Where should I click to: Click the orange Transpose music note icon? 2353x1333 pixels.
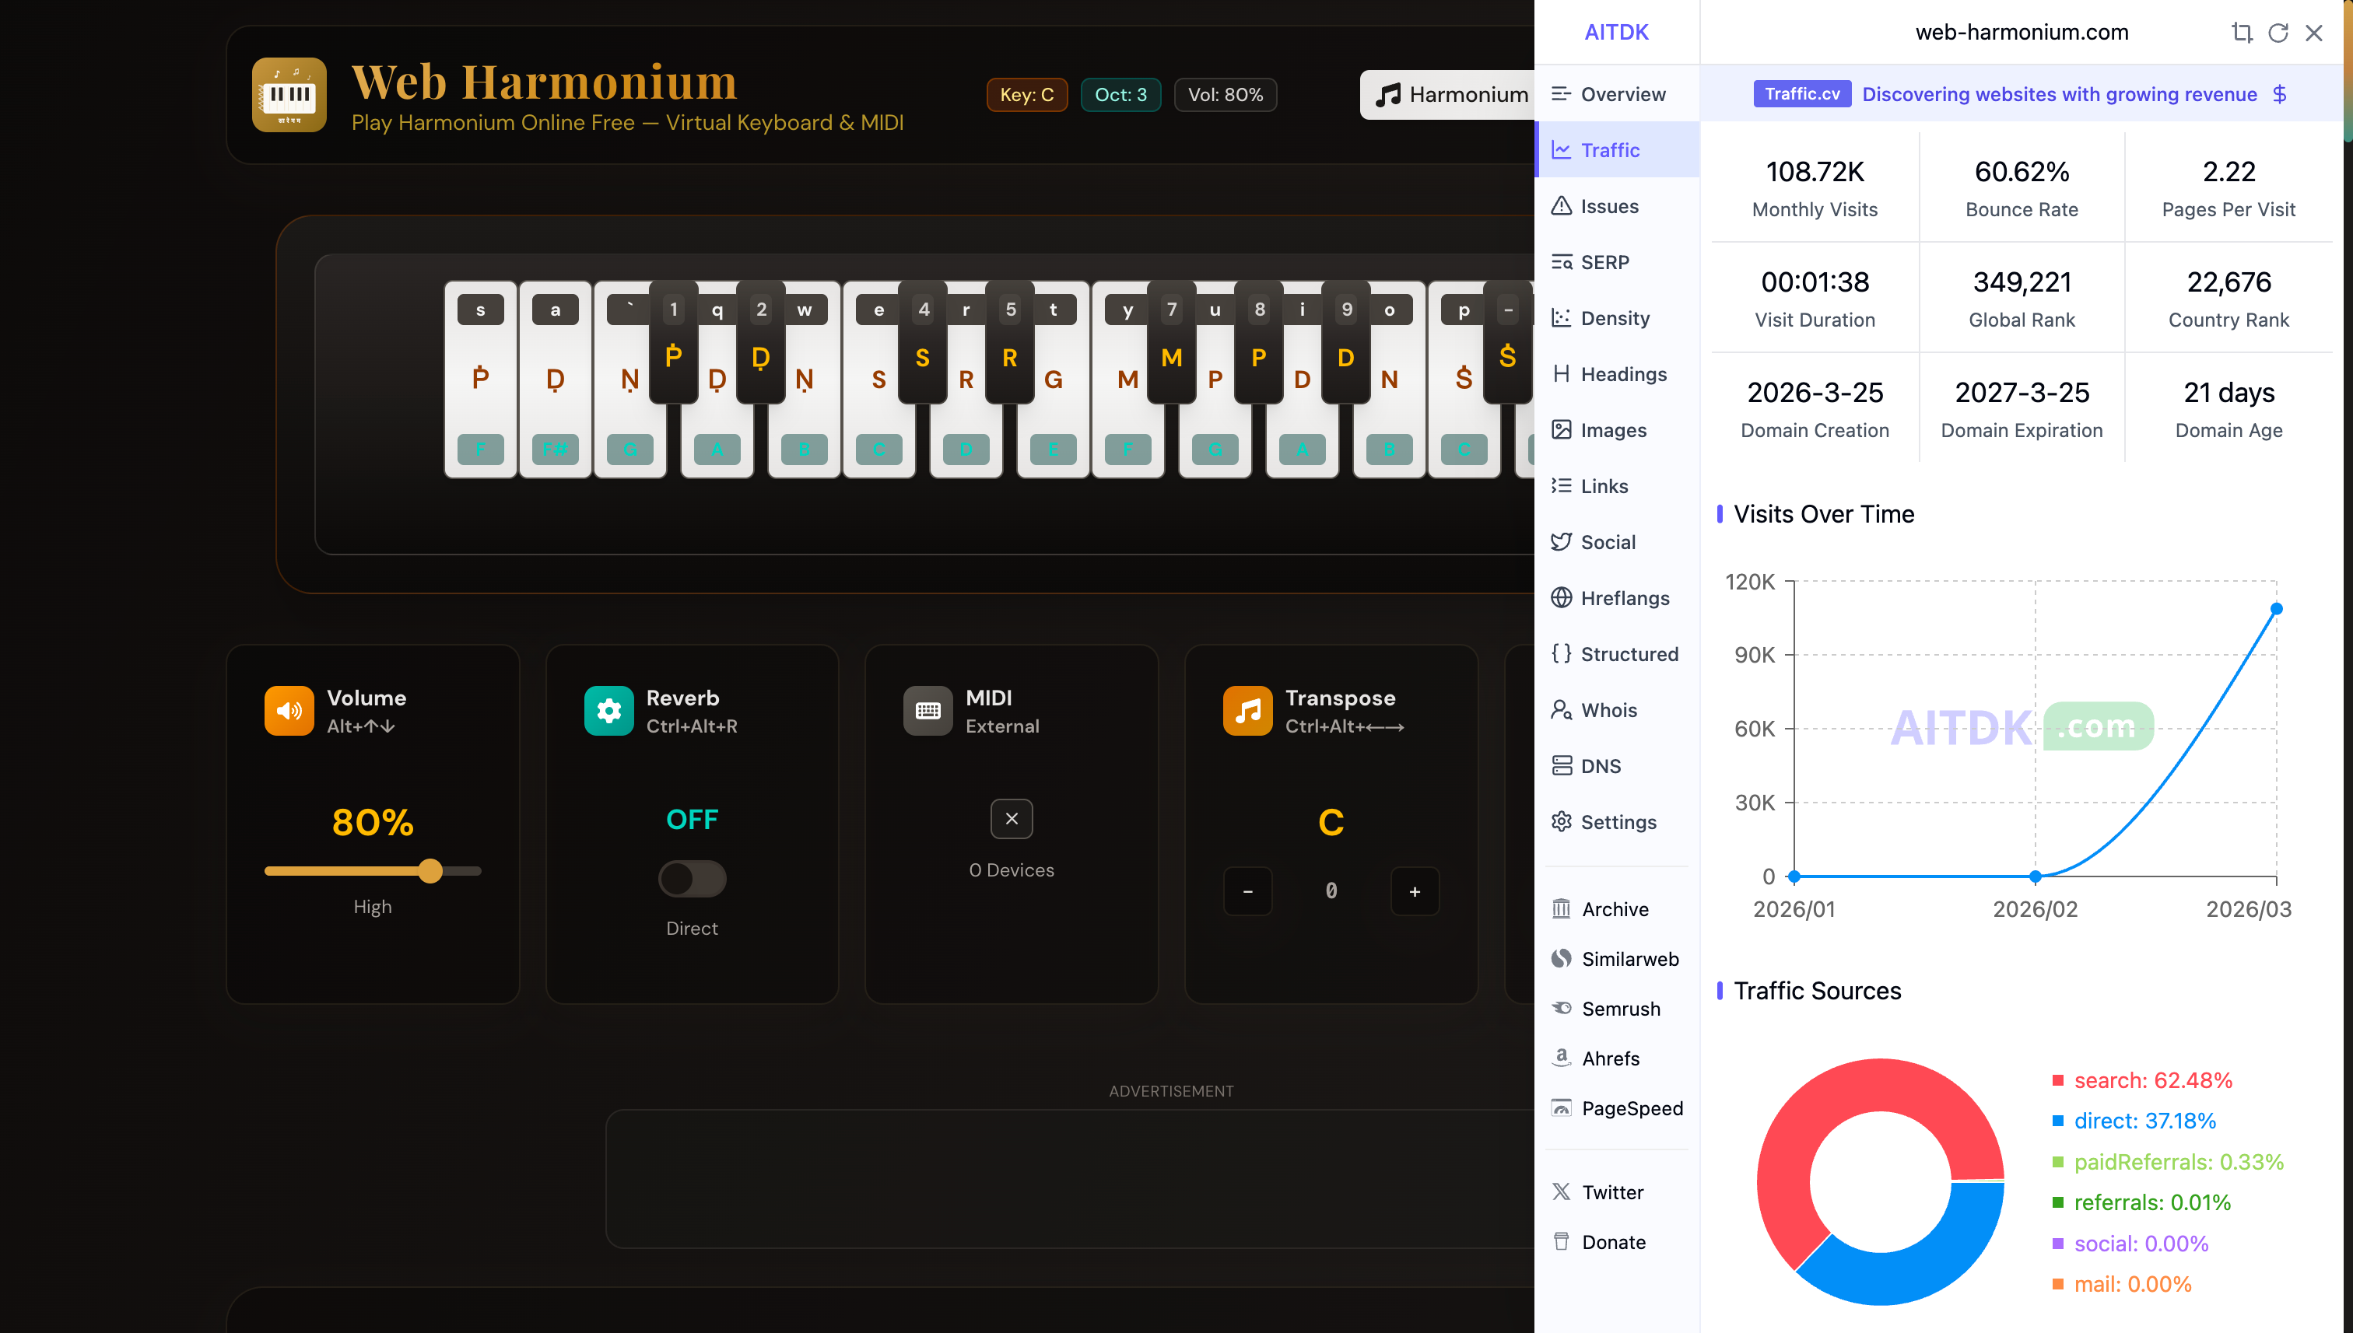point(1247,711)
